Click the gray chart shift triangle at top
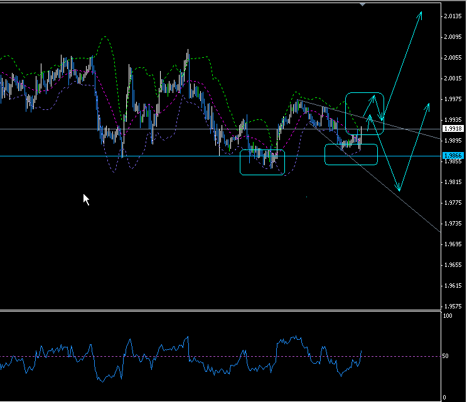This screenshot has width=467, height=402. [362, 4]
